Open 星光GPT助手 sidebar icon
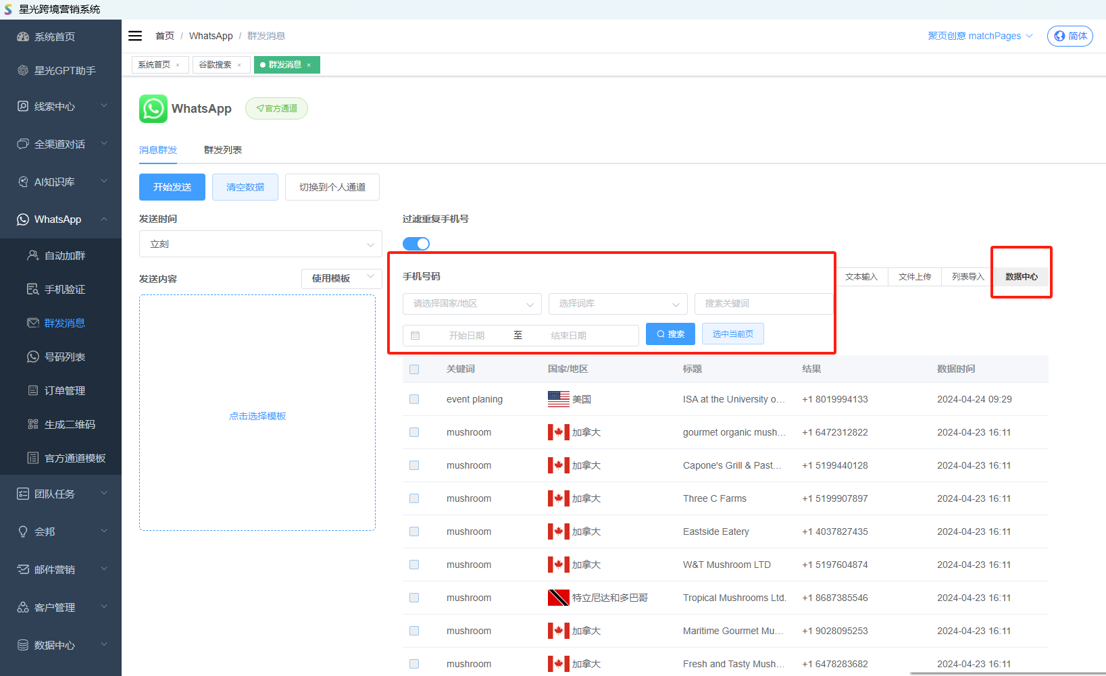Screen dimensions: 1106x676 pos(23,70)
